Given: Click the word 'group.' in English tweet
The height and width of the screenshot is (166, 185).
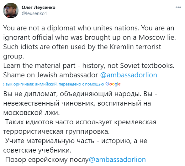Looking at the screenshot, I should pyautogui.click(x=13, y=57).
